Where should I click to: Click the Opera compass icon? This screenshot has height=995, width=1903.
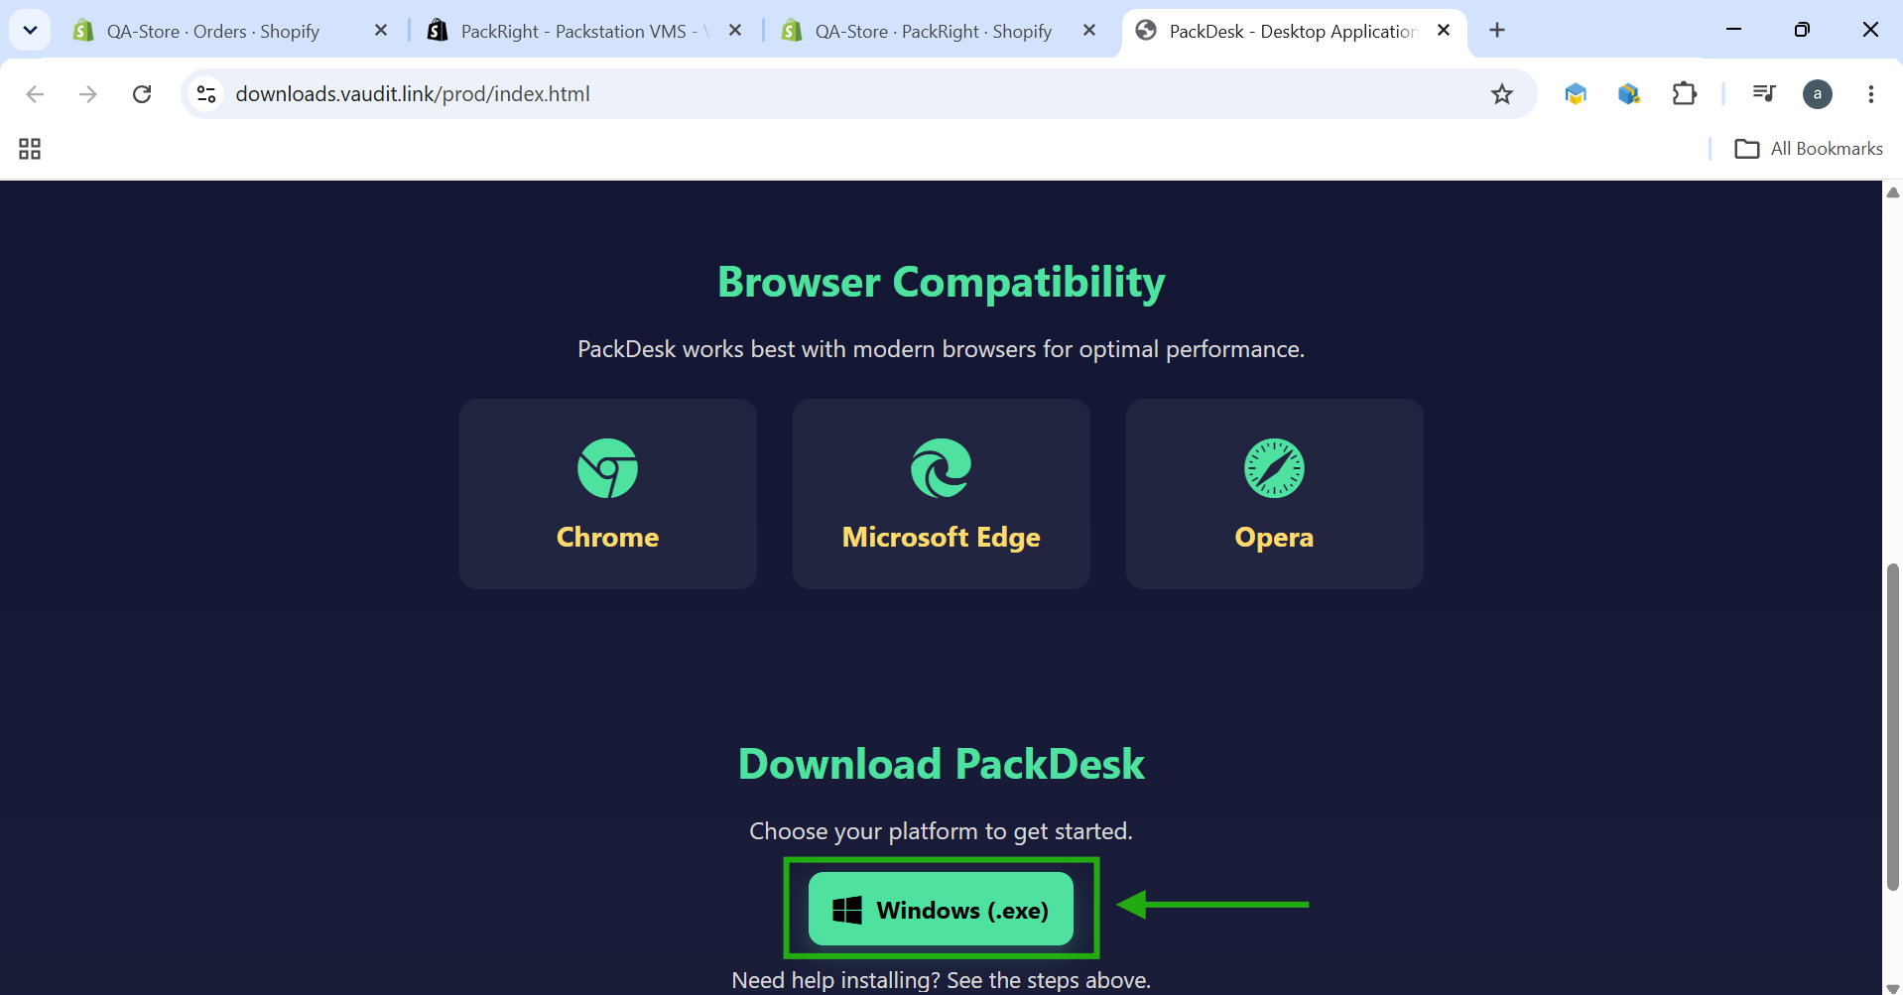point(1274,468)
